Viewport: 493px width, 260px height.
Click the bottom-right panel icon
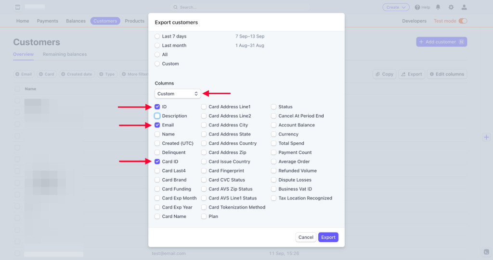[486, 252]
